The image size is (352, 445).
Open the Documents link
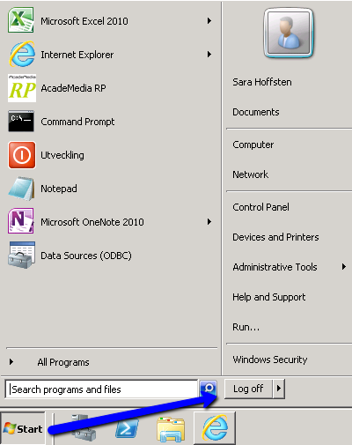click(256, 112)
